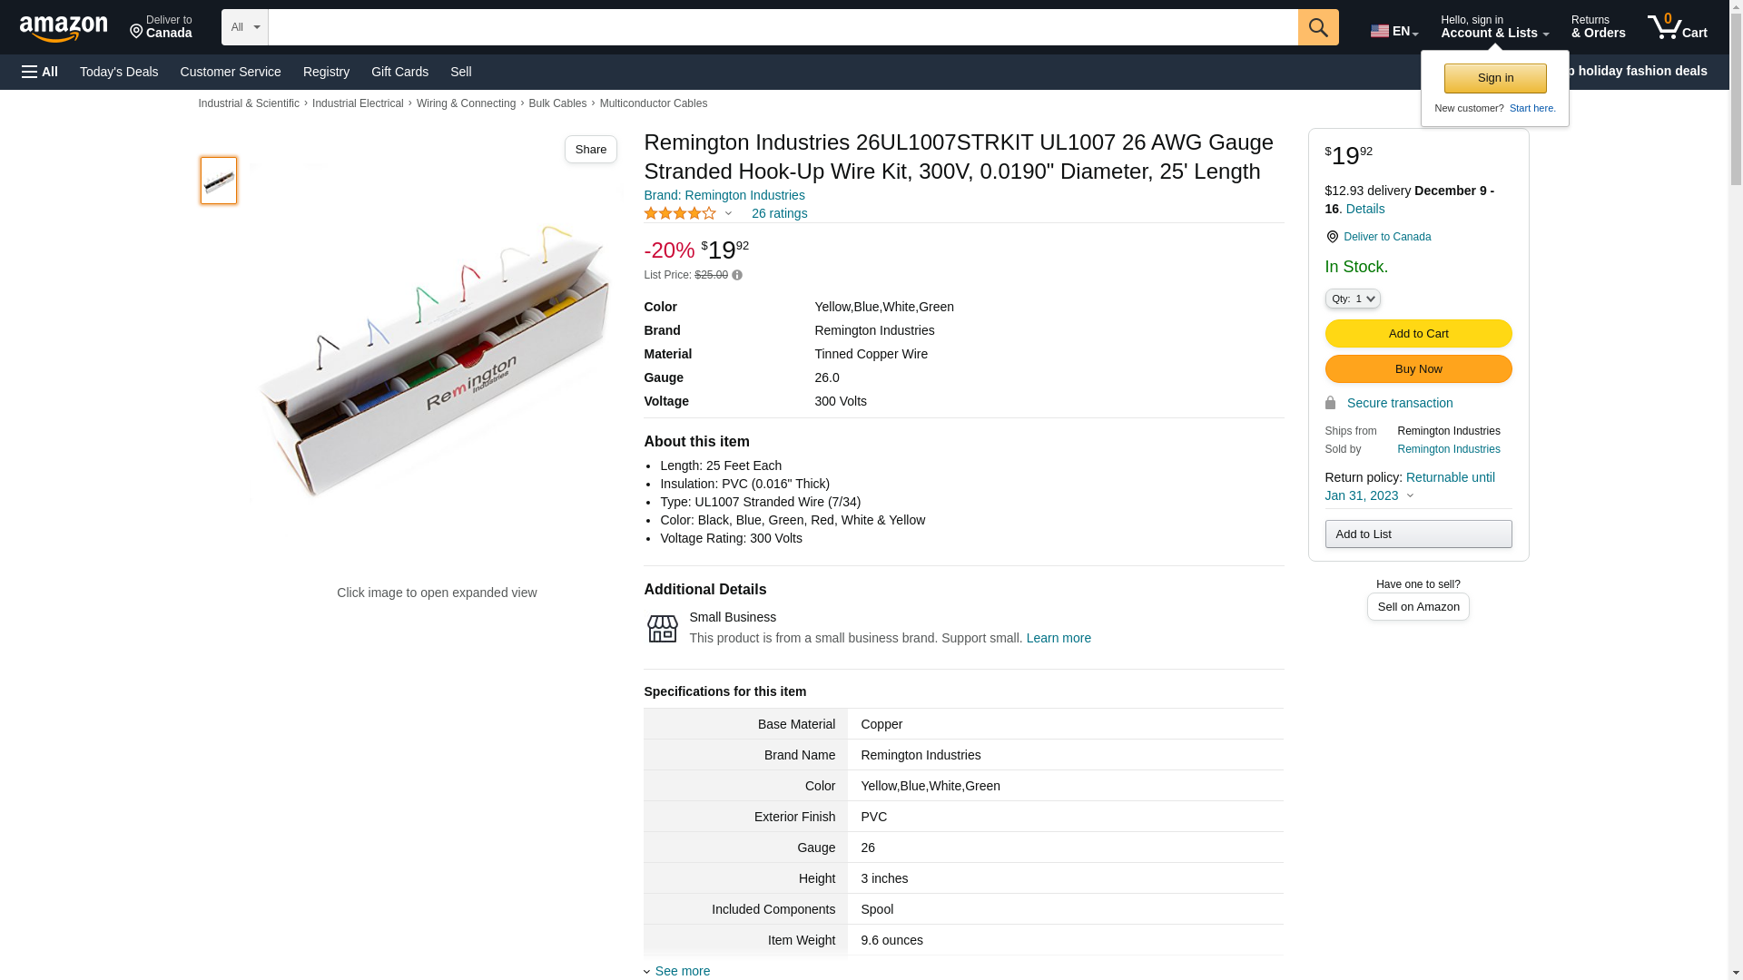Click the List Price info icon
The width and height of the screenshot is (1743, 980).
(737, 275)
